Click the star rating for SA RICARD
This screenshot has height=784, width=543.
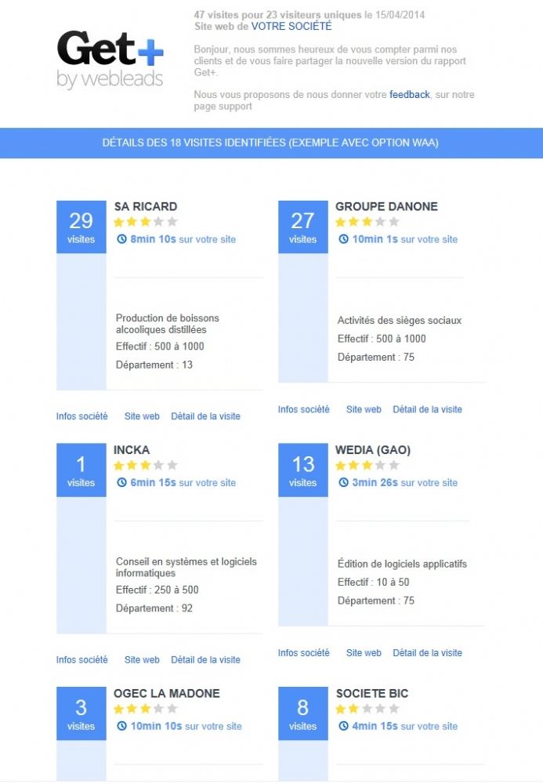pos(146,222)
